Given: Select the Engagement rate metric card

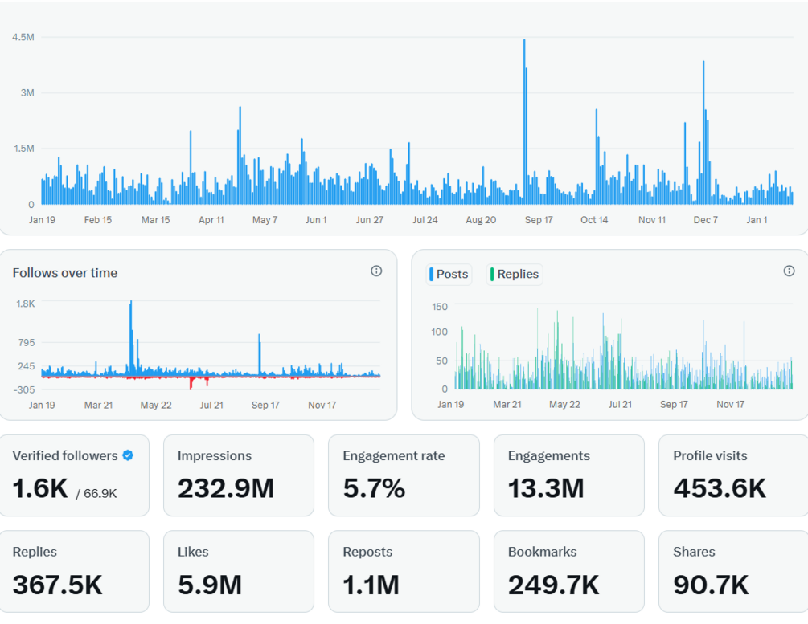Looking at the screenshot, I should coord(404,475).
